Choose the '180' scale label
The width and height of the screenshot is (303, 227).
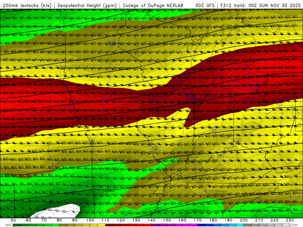(213, 220)
